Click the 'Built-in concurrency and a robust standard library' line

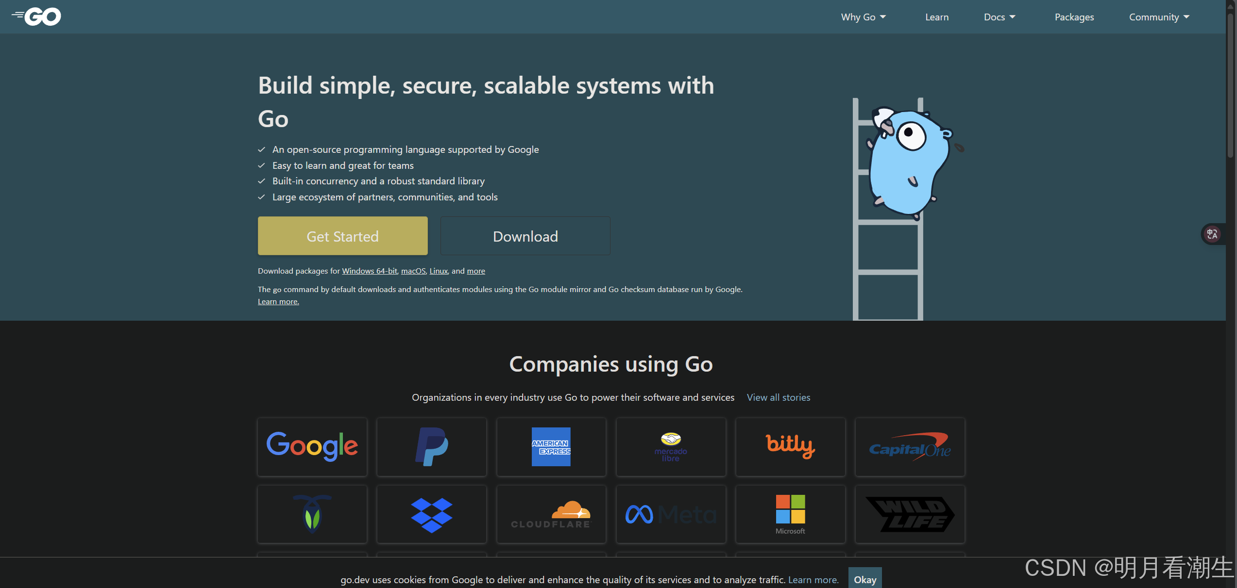click(379, 181)
